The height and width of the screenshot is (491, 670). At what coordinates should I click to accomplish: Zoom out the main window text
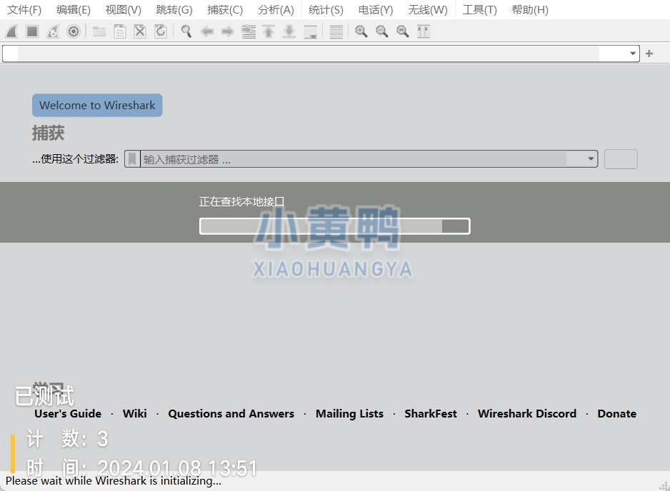(381, 31)
